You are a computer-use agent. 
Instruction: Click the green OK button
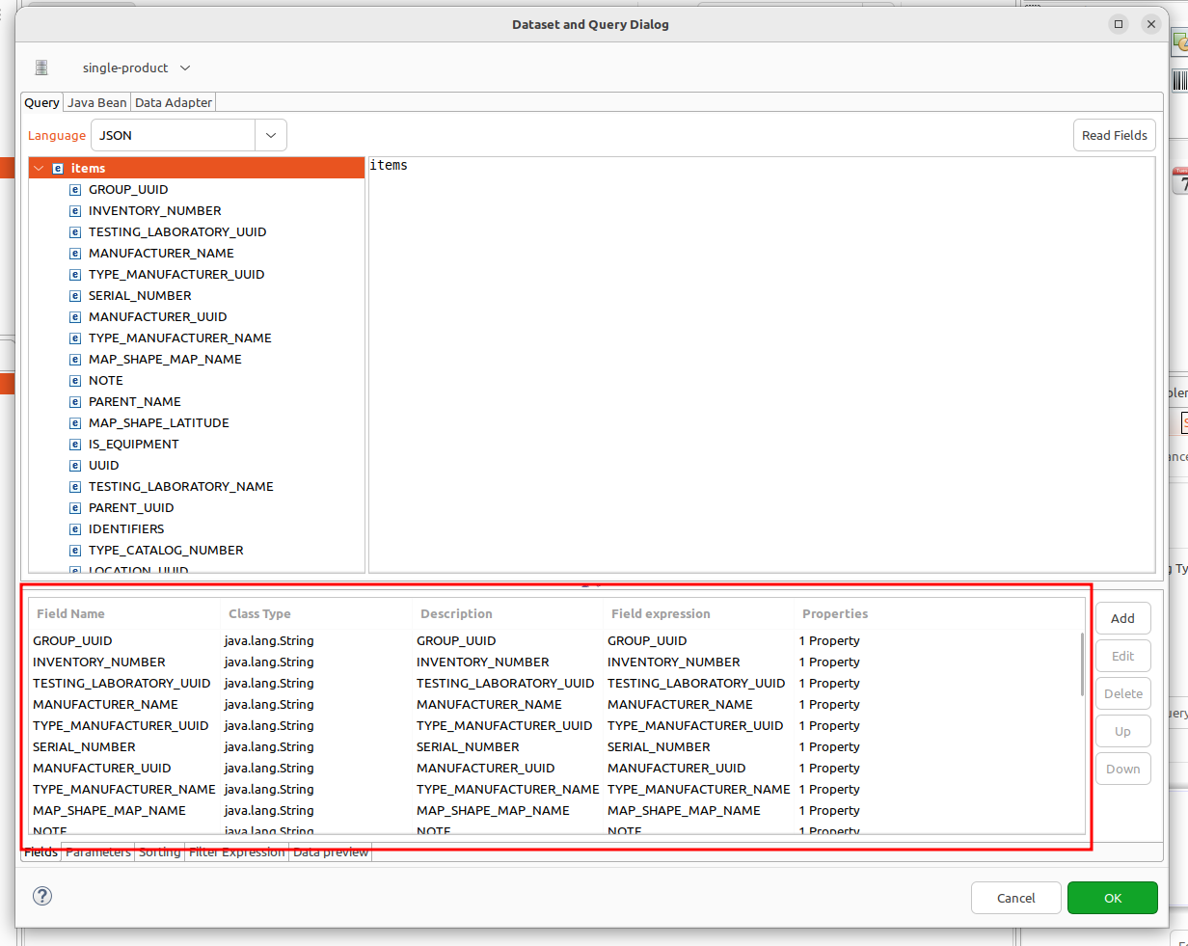pos(1112,898)
